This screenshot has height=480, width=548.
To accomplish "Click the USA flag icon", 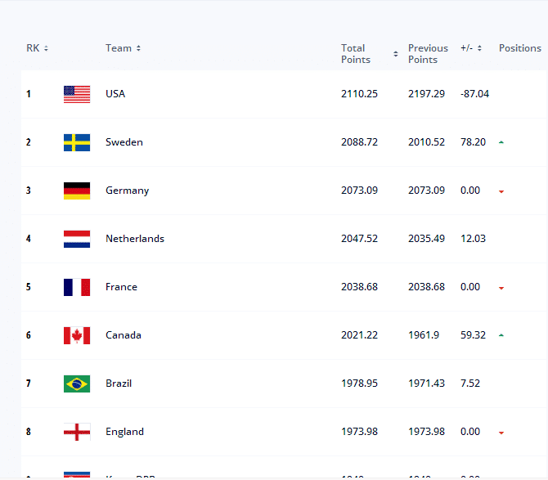I will point(77,94).
